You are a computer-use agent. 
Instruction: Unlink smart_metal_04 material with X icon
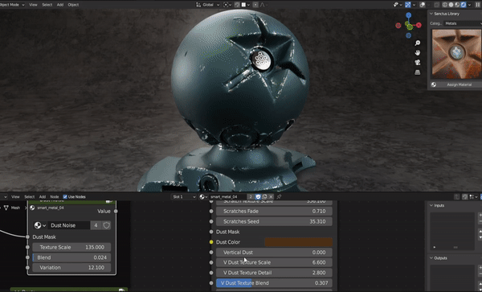coord(271,196)
